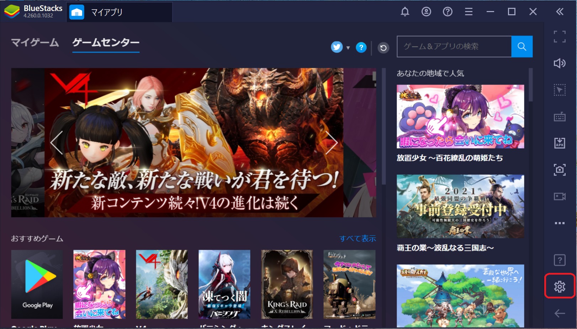Screen dimensions: 577x329
Task: Open Google Play app tile
Action: tap(37, 284)
